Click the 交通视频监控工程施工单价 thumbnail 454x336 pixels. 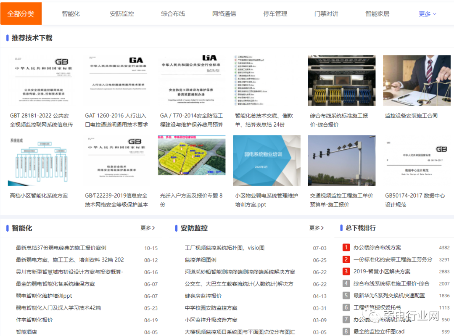pos(341,161)
